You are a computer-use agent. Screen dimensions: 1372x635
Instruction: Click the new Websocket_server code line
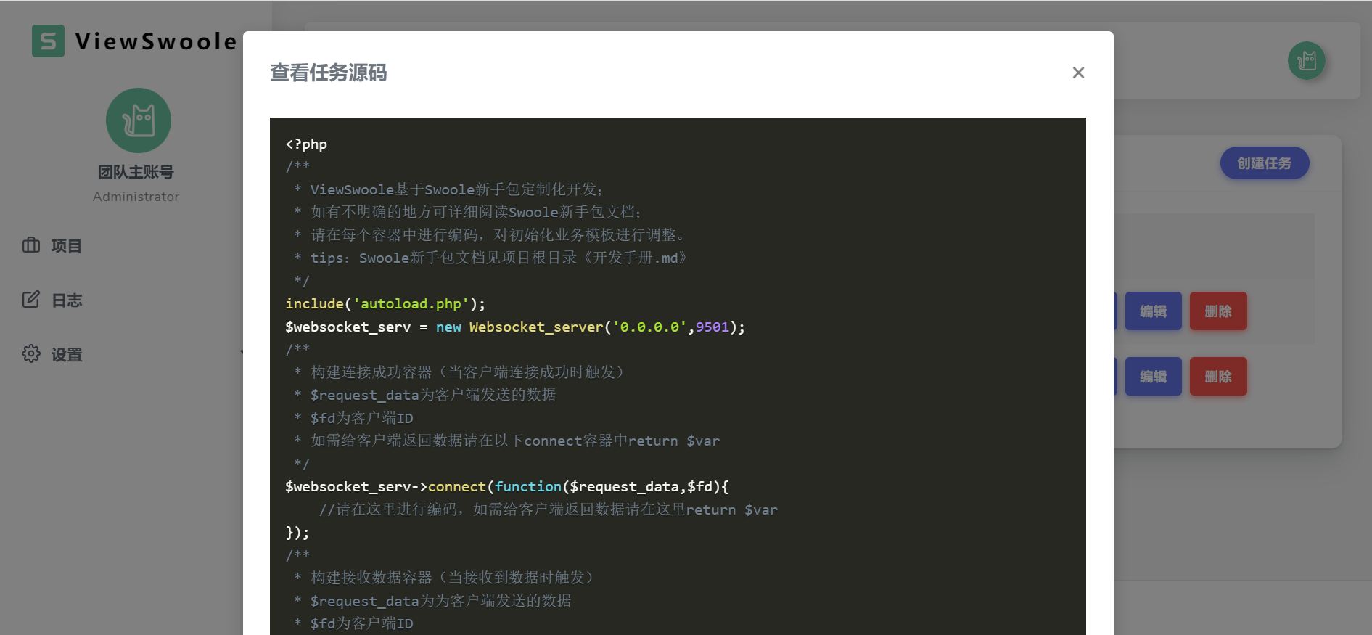pyautogui.click(x=515, y=327)
